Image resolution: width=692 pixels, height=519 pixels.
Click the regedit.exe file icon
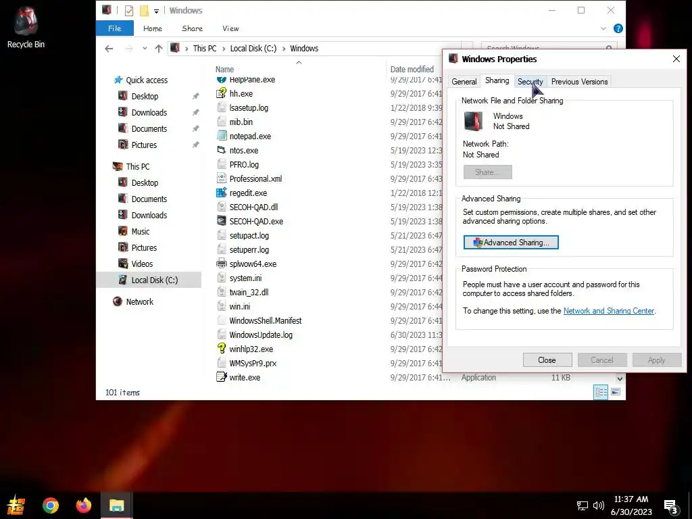(x=221, y=193)
